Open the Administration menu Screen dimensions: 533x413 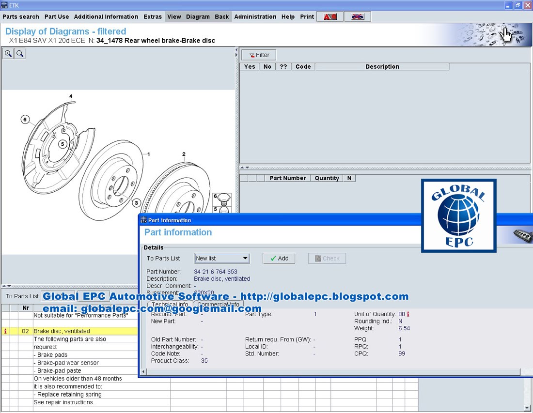point(255,16)
